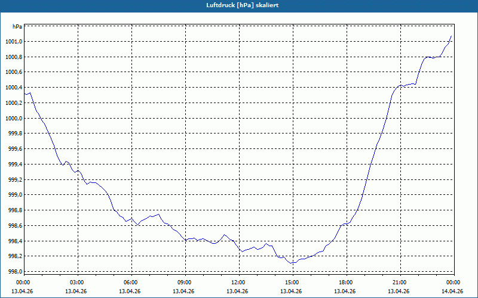The image size is (478, 298).
Task: Click the y-axis value '998,8'
Action: coord(15,210)
